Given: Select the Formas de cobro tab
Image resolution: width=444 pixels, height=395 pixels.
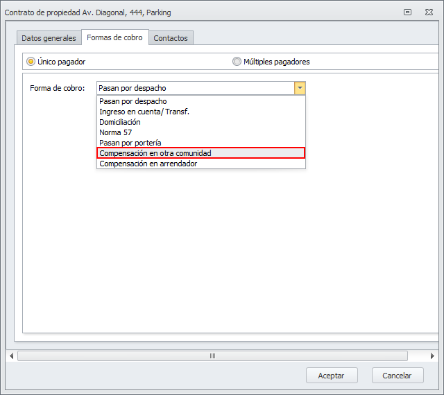Looking at the screenshot, I should pos(114,37).
